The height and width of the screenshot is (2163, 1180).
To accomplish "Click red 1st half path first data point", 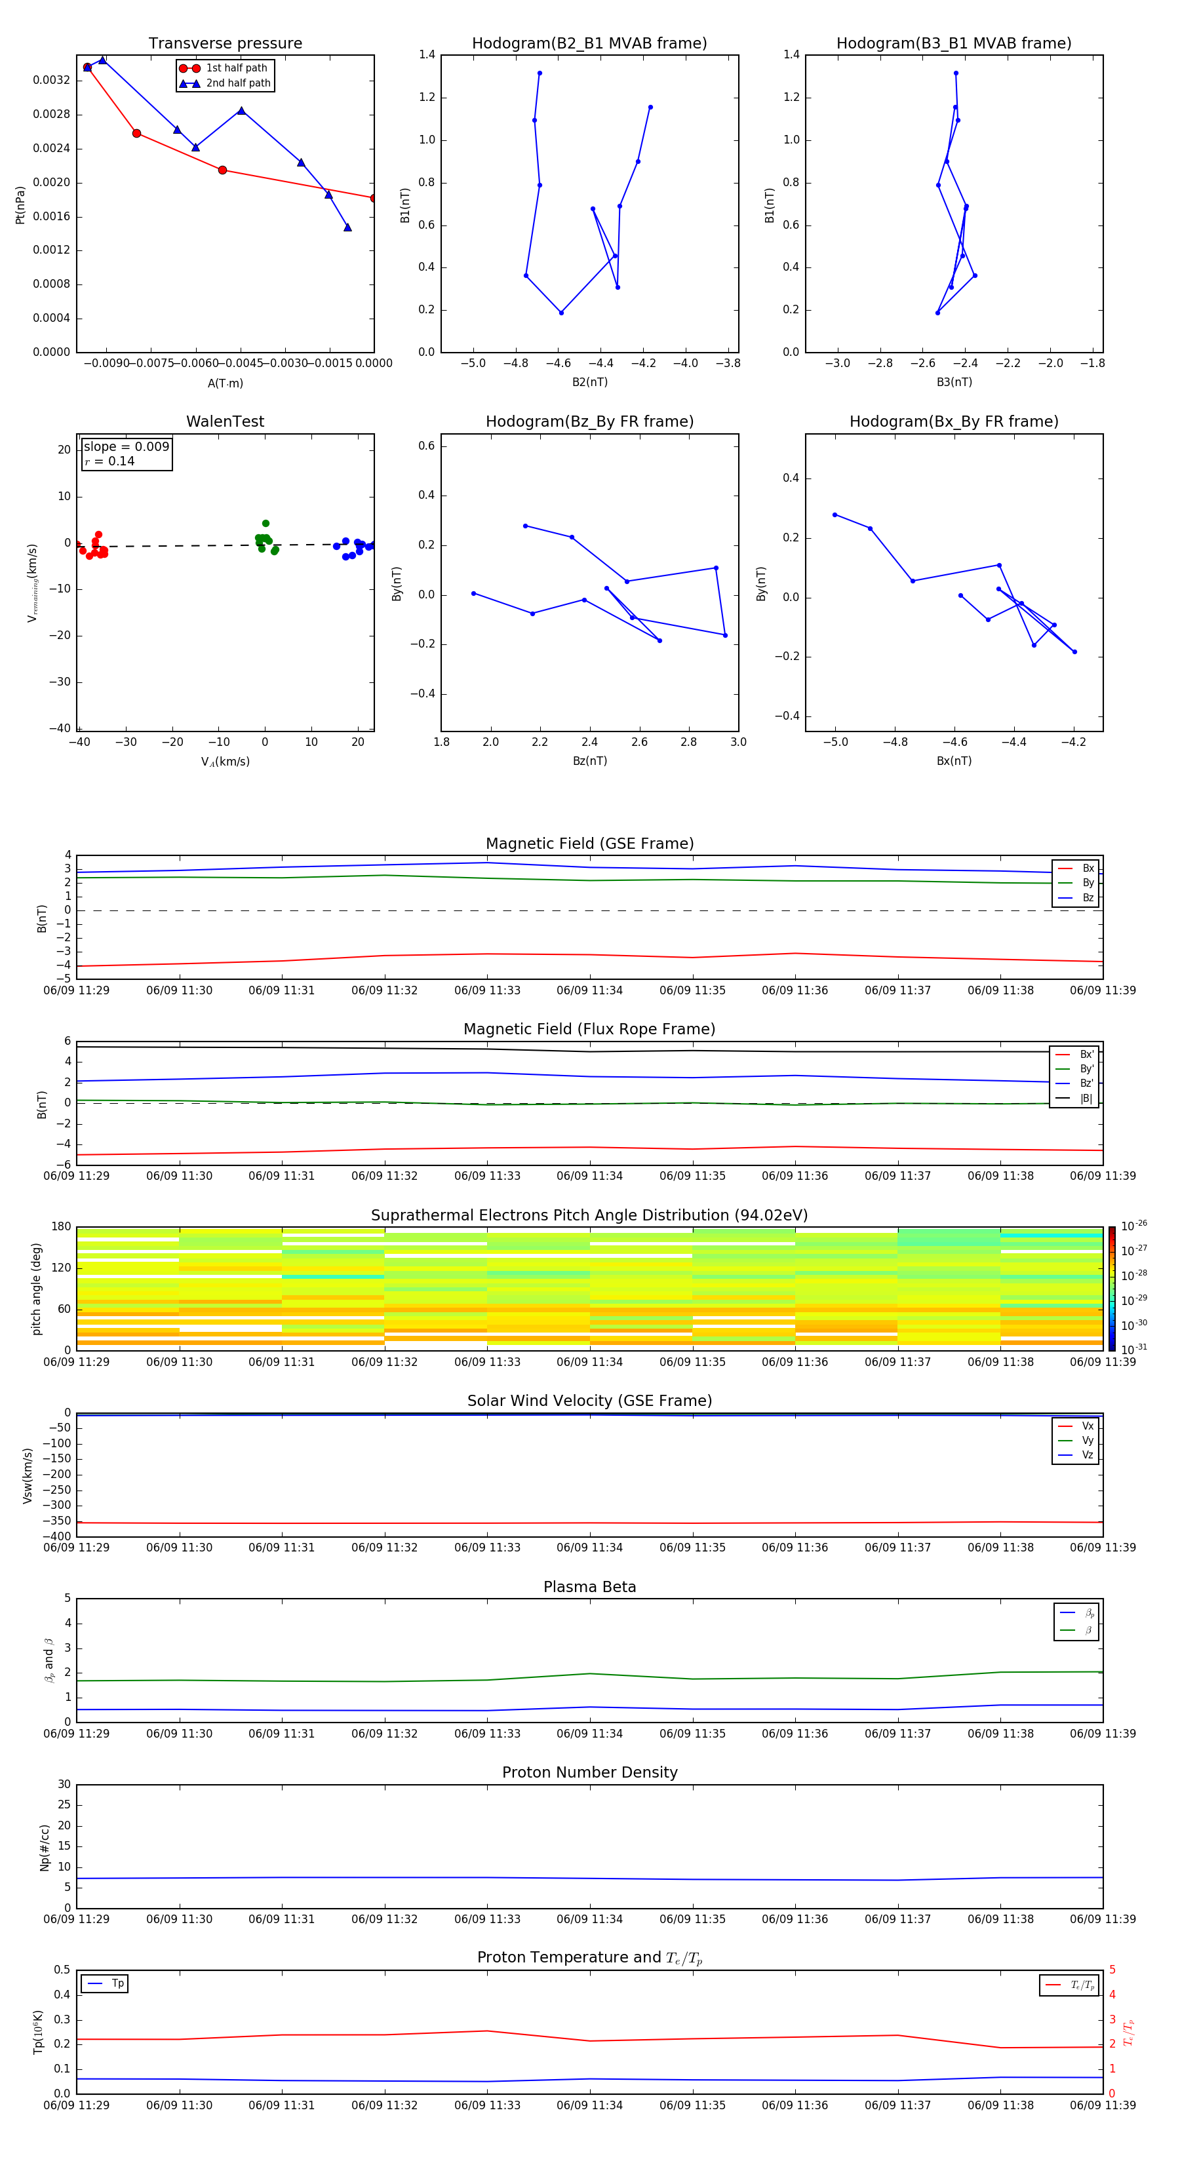I will [x=87, y=67].
